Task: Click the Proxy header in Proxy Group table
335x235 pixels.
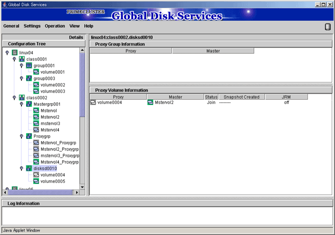Action: [131, 51]
